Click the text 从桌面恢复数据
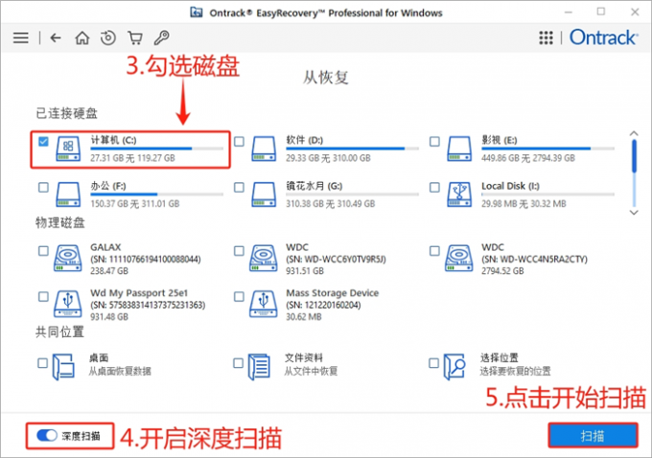 tap(120, 371)
